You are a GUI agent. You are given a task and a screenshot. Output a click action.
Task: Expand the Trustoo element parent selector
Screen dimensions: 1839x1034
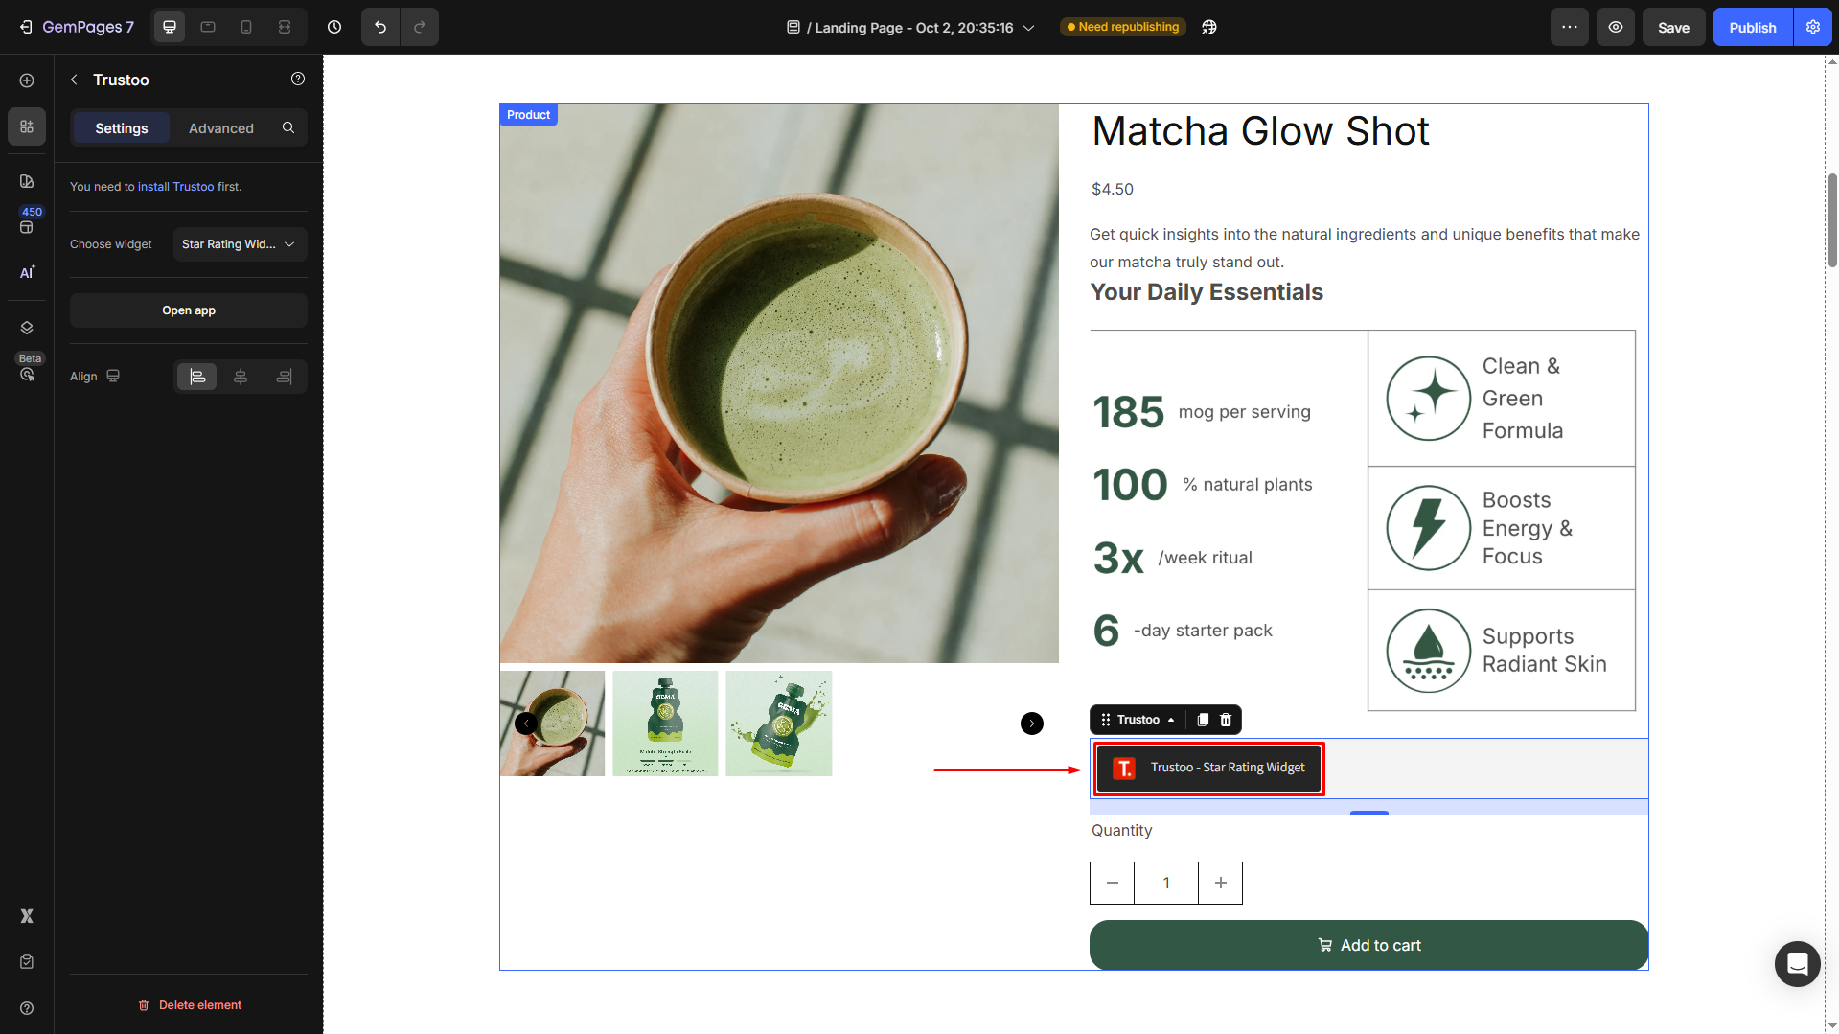(1171, 720)
